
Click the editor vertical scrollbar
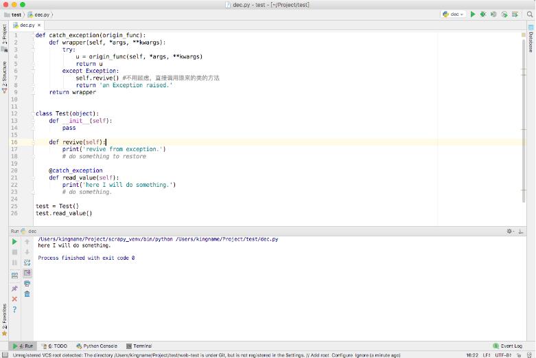[524, 120]
